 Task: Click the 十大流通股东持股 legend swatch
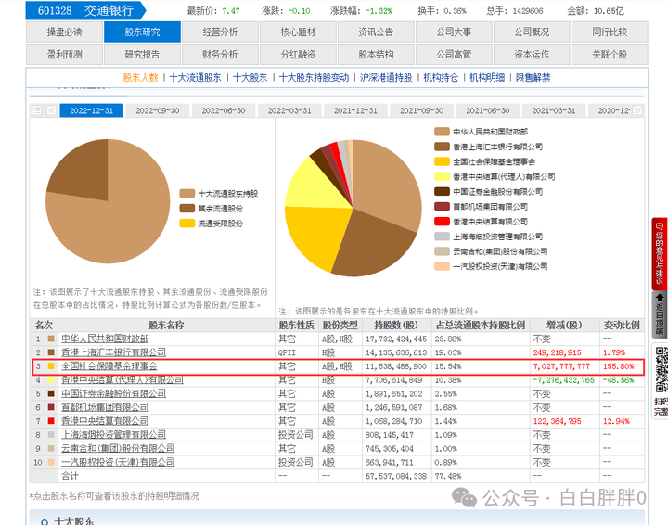pyautogui.click(x=187, y=194)
